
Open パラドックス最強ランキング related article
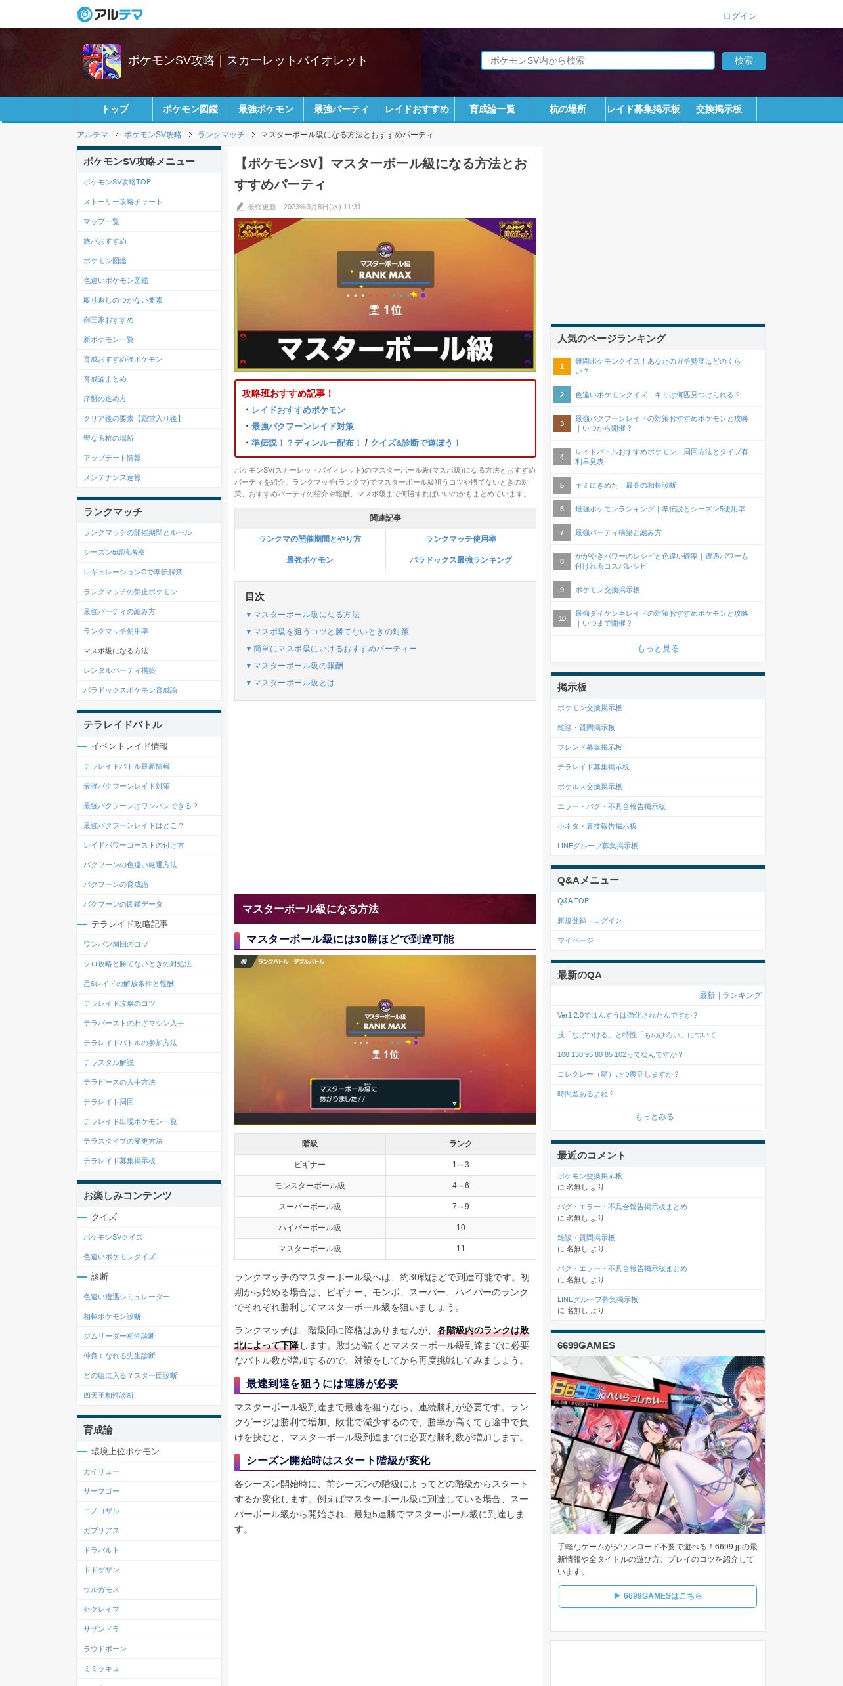click(461, 560)
